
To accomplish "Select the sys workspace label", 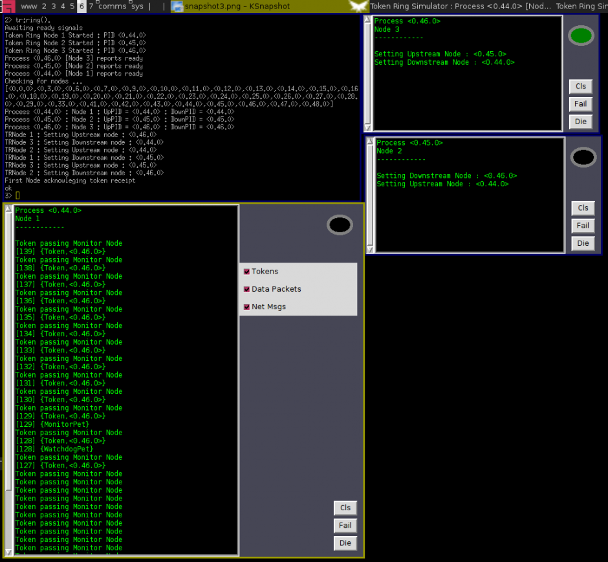I will [x=136, y=6].
